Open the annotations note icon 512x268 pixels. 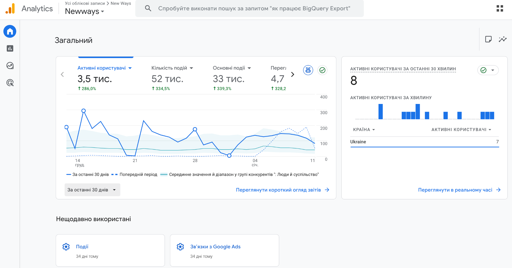488,39
